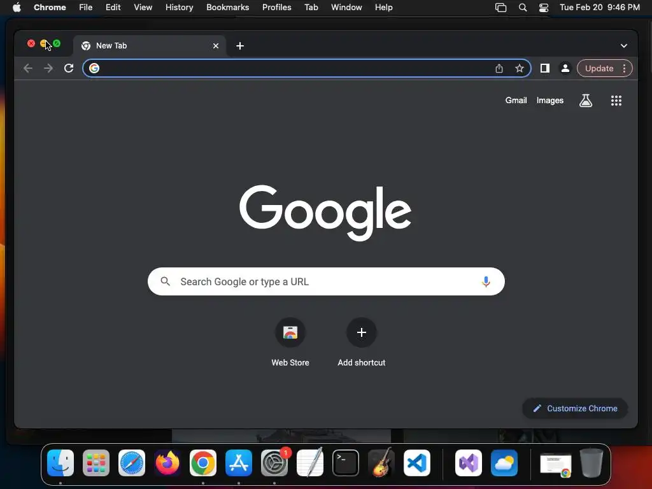652x489 pixels.
Task: Open Gmail link
Action: pos(516,100)
